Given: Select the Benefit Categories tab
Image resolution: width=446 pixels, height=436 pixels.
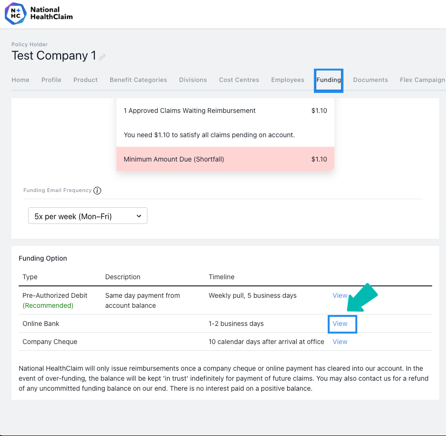Looking at the screenshot, I should pyautogui.click(x=138, y=80).
